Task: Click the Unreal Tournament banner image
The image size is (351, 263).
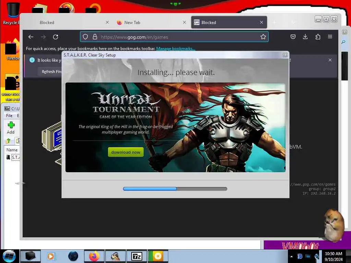Action: tap(175, 127)
